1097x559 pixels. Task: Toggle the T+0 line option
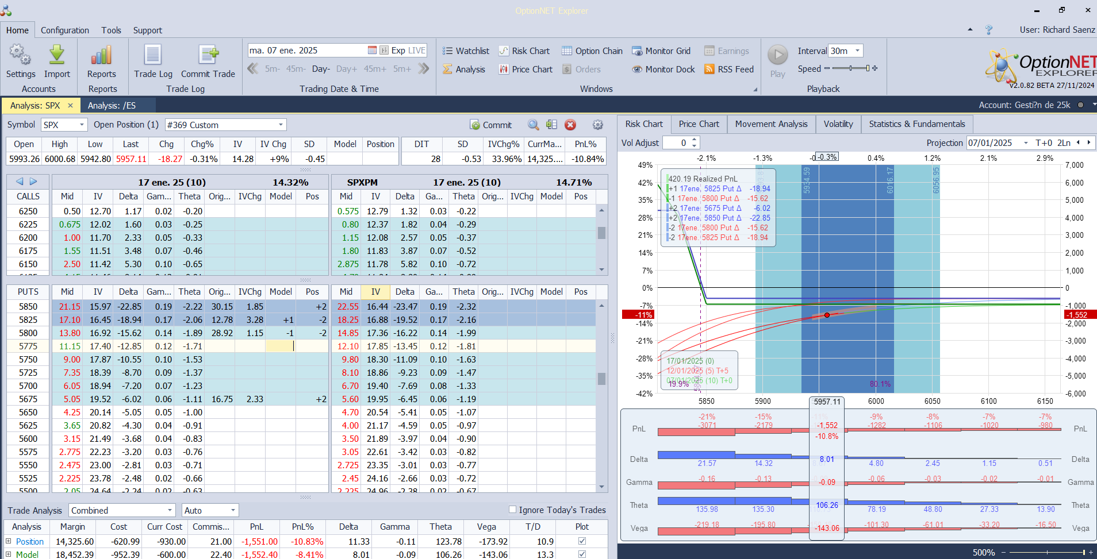click(x=1044, y=143)
